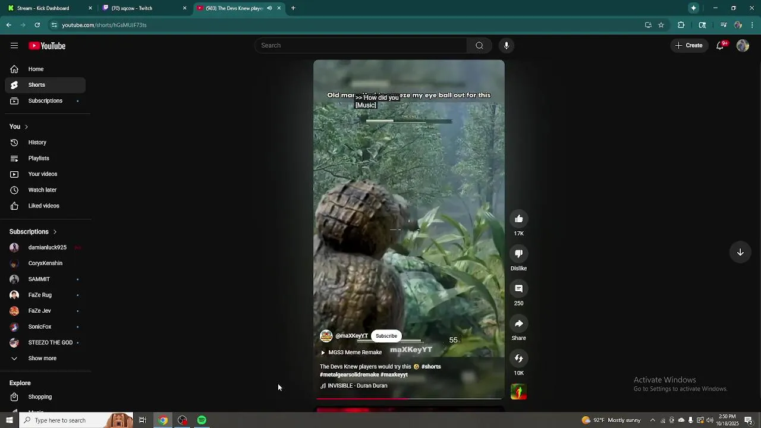
Task: Open the Create dropdown button
Action: click(x=689, y=46)
